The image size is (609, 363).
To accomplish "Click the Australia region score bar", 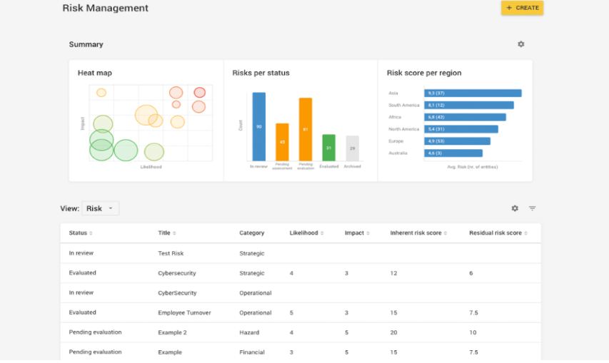I will coord(453,153).
